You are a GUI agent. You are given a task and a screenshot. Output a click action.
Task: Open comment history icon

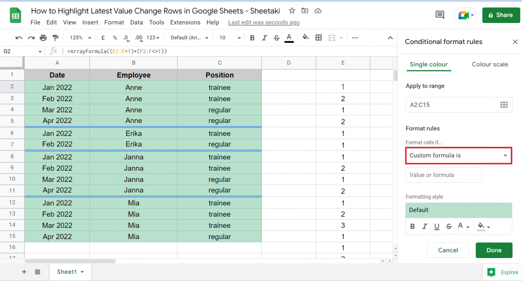(440, 14)
